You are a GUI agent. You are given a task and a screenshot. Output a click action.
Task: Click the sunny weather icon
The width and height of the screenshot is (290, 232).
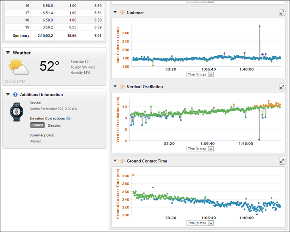pyautogui.click(x=18, y=67)
